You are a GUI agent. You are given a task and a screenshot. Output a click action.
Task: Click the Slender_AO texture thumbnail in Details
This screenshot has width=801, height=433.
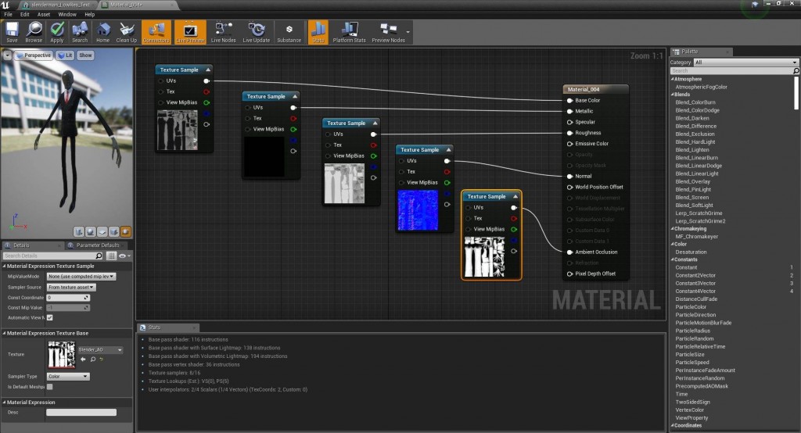point(61,354)
